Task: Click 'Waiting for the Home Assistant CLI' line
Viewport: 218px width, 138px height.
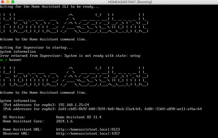Action: point(50,7)
